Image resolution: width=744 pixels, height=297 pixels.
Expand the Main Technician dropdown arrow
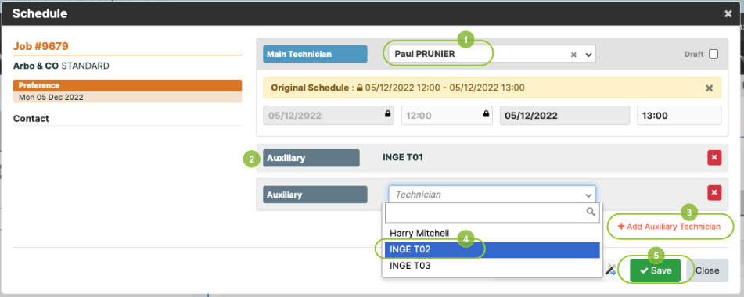[x=588, y=55]
